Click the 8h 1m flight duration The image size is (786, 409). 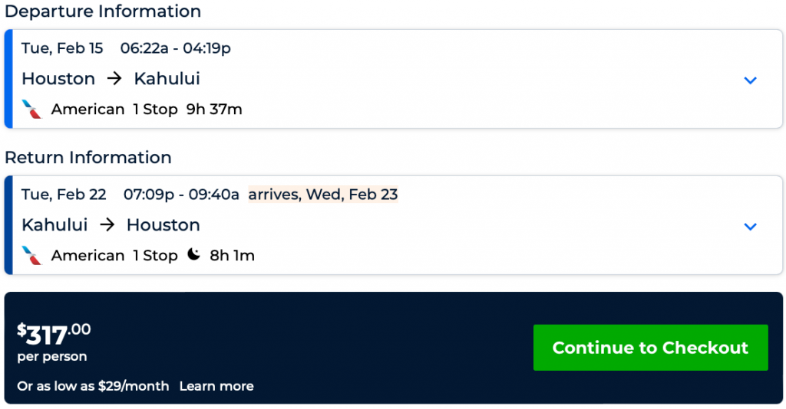point(232,256)
